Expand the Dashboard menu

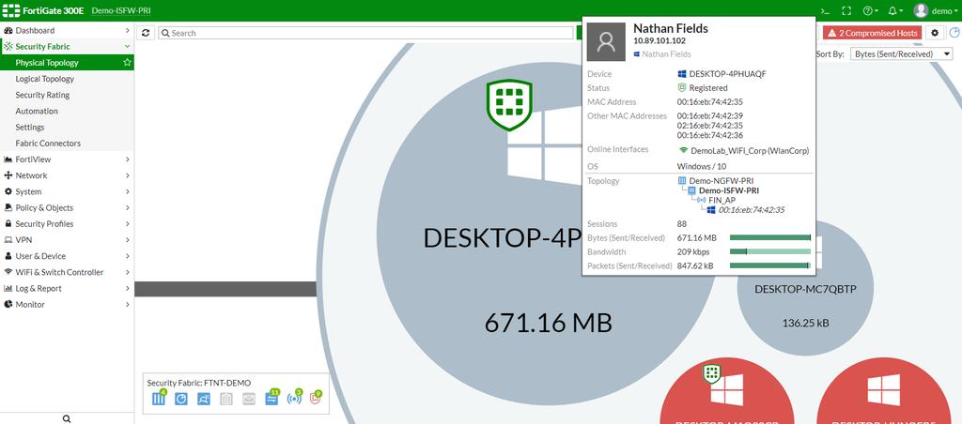[67, 30]
